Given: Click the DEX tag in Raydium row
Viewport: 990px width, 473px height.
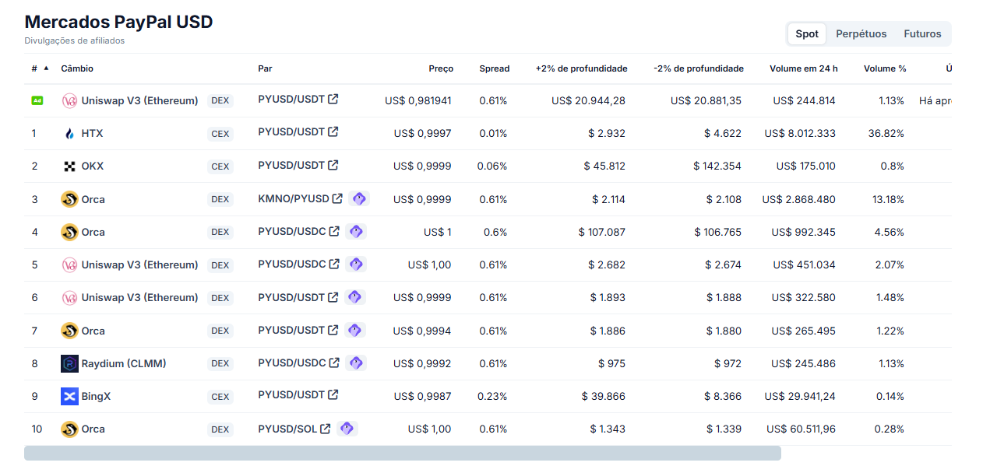Looking at the screenshot, I should [x=220, y=363].
